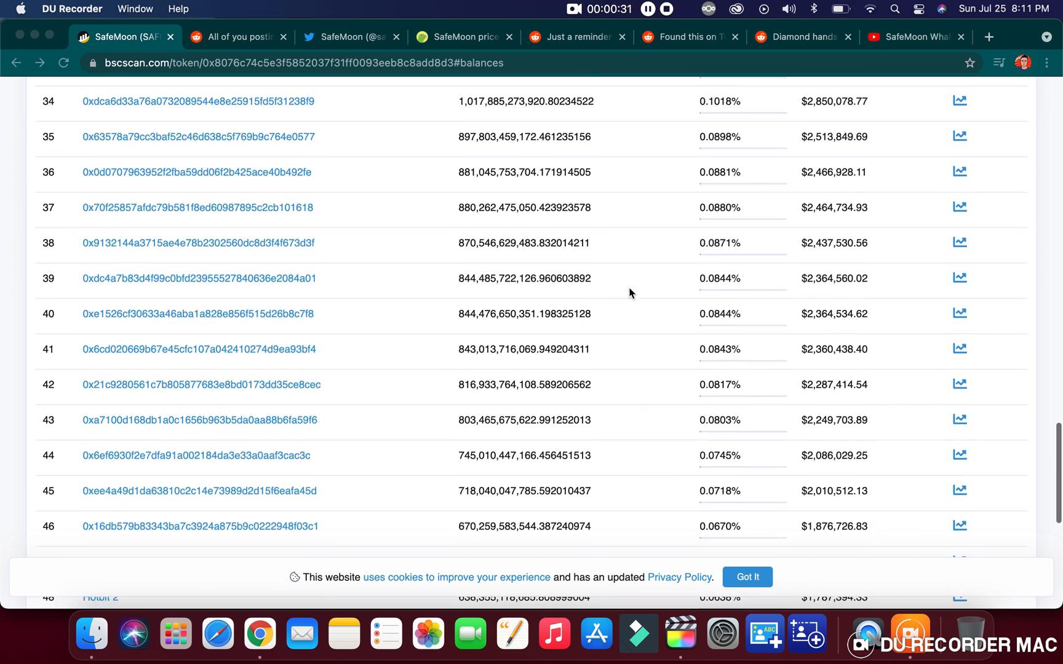Toggle macOS Control Center in menu bar
Image resolution: width=1063 pixels, height=664 pixels.
click(x=918, y=9)
